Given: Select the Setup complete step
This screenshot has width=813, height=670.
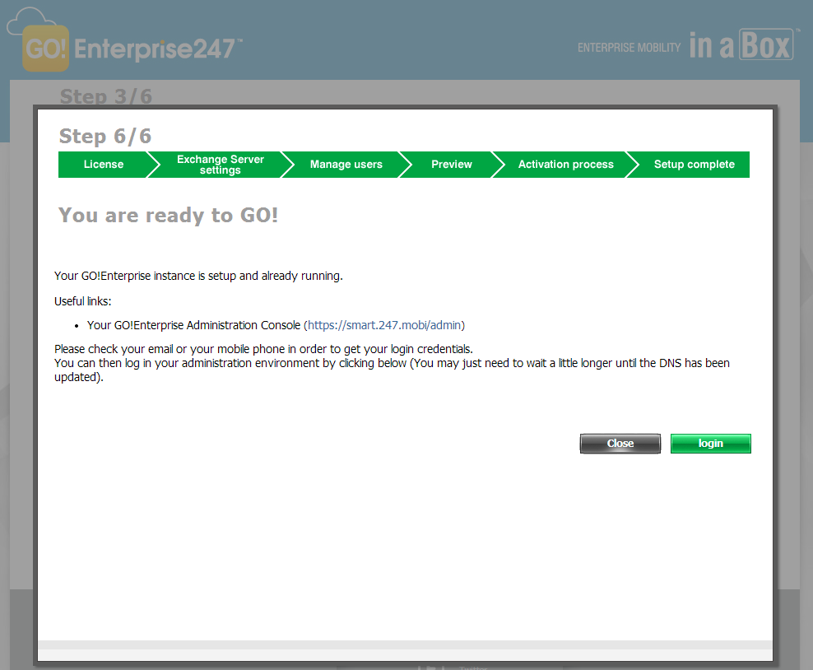Looking at the screenshot, I should 694,165.
